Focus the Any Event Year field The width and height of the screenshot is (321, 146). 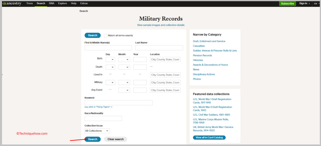140,90
